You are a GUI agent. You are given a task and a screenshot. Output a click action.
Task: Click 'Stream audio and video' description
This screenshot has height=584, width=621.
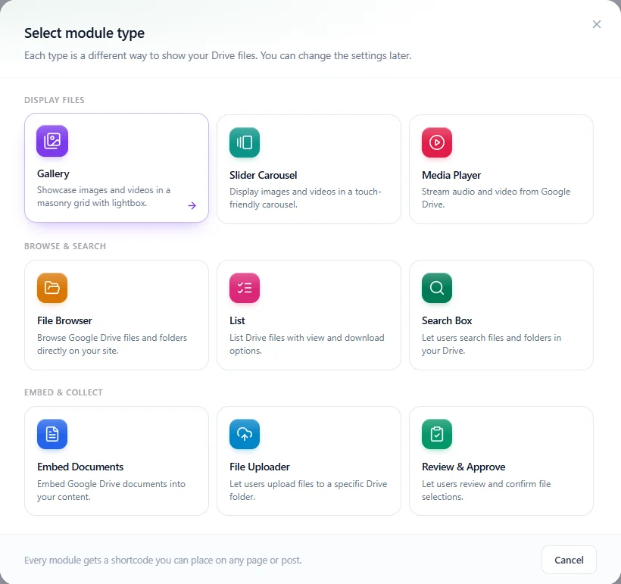click(496, 198)
